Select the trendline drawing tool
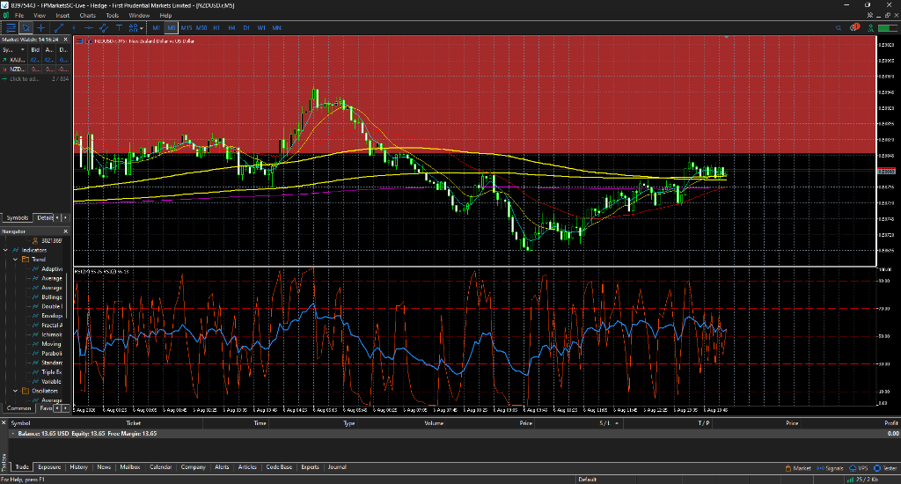 click(x=58, y=27)
